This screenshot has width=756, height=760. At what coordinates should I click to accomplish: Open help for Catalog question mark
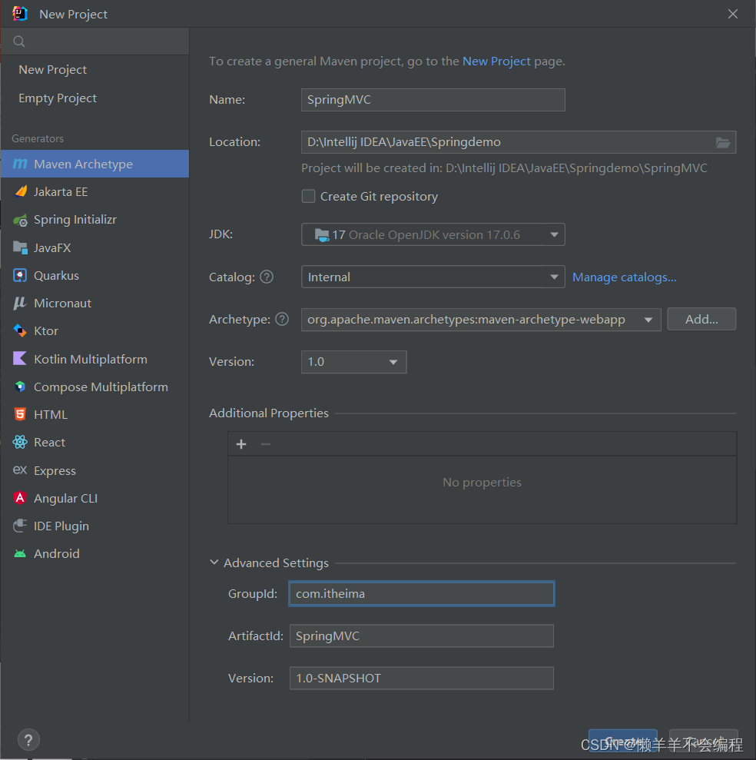(x=267, y=277)
